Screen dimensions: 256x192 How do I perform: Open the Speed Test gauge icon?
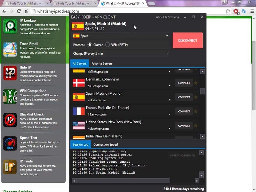tap(10, 143)
